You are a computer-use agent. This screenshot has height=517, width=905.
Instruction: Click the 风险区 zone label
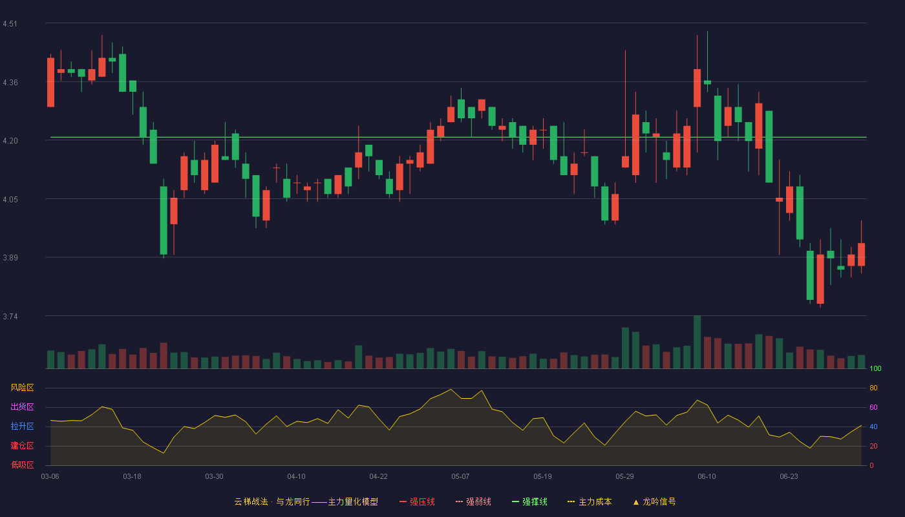click(x=22, y=388)
